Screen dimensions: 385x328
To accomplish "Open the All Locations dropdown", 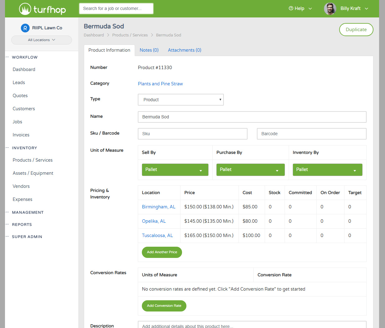I will coord(41,40).
